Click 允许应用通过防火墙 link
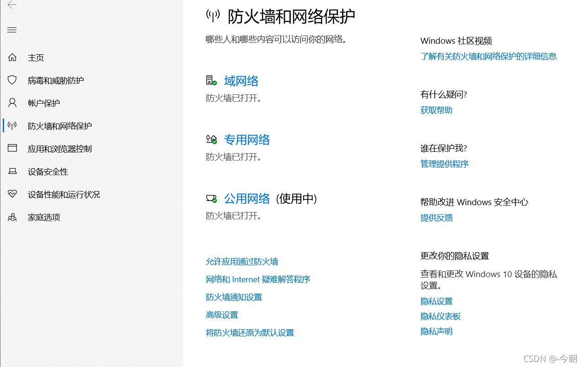This screenshot has height=367, width=584. [242, 261]
